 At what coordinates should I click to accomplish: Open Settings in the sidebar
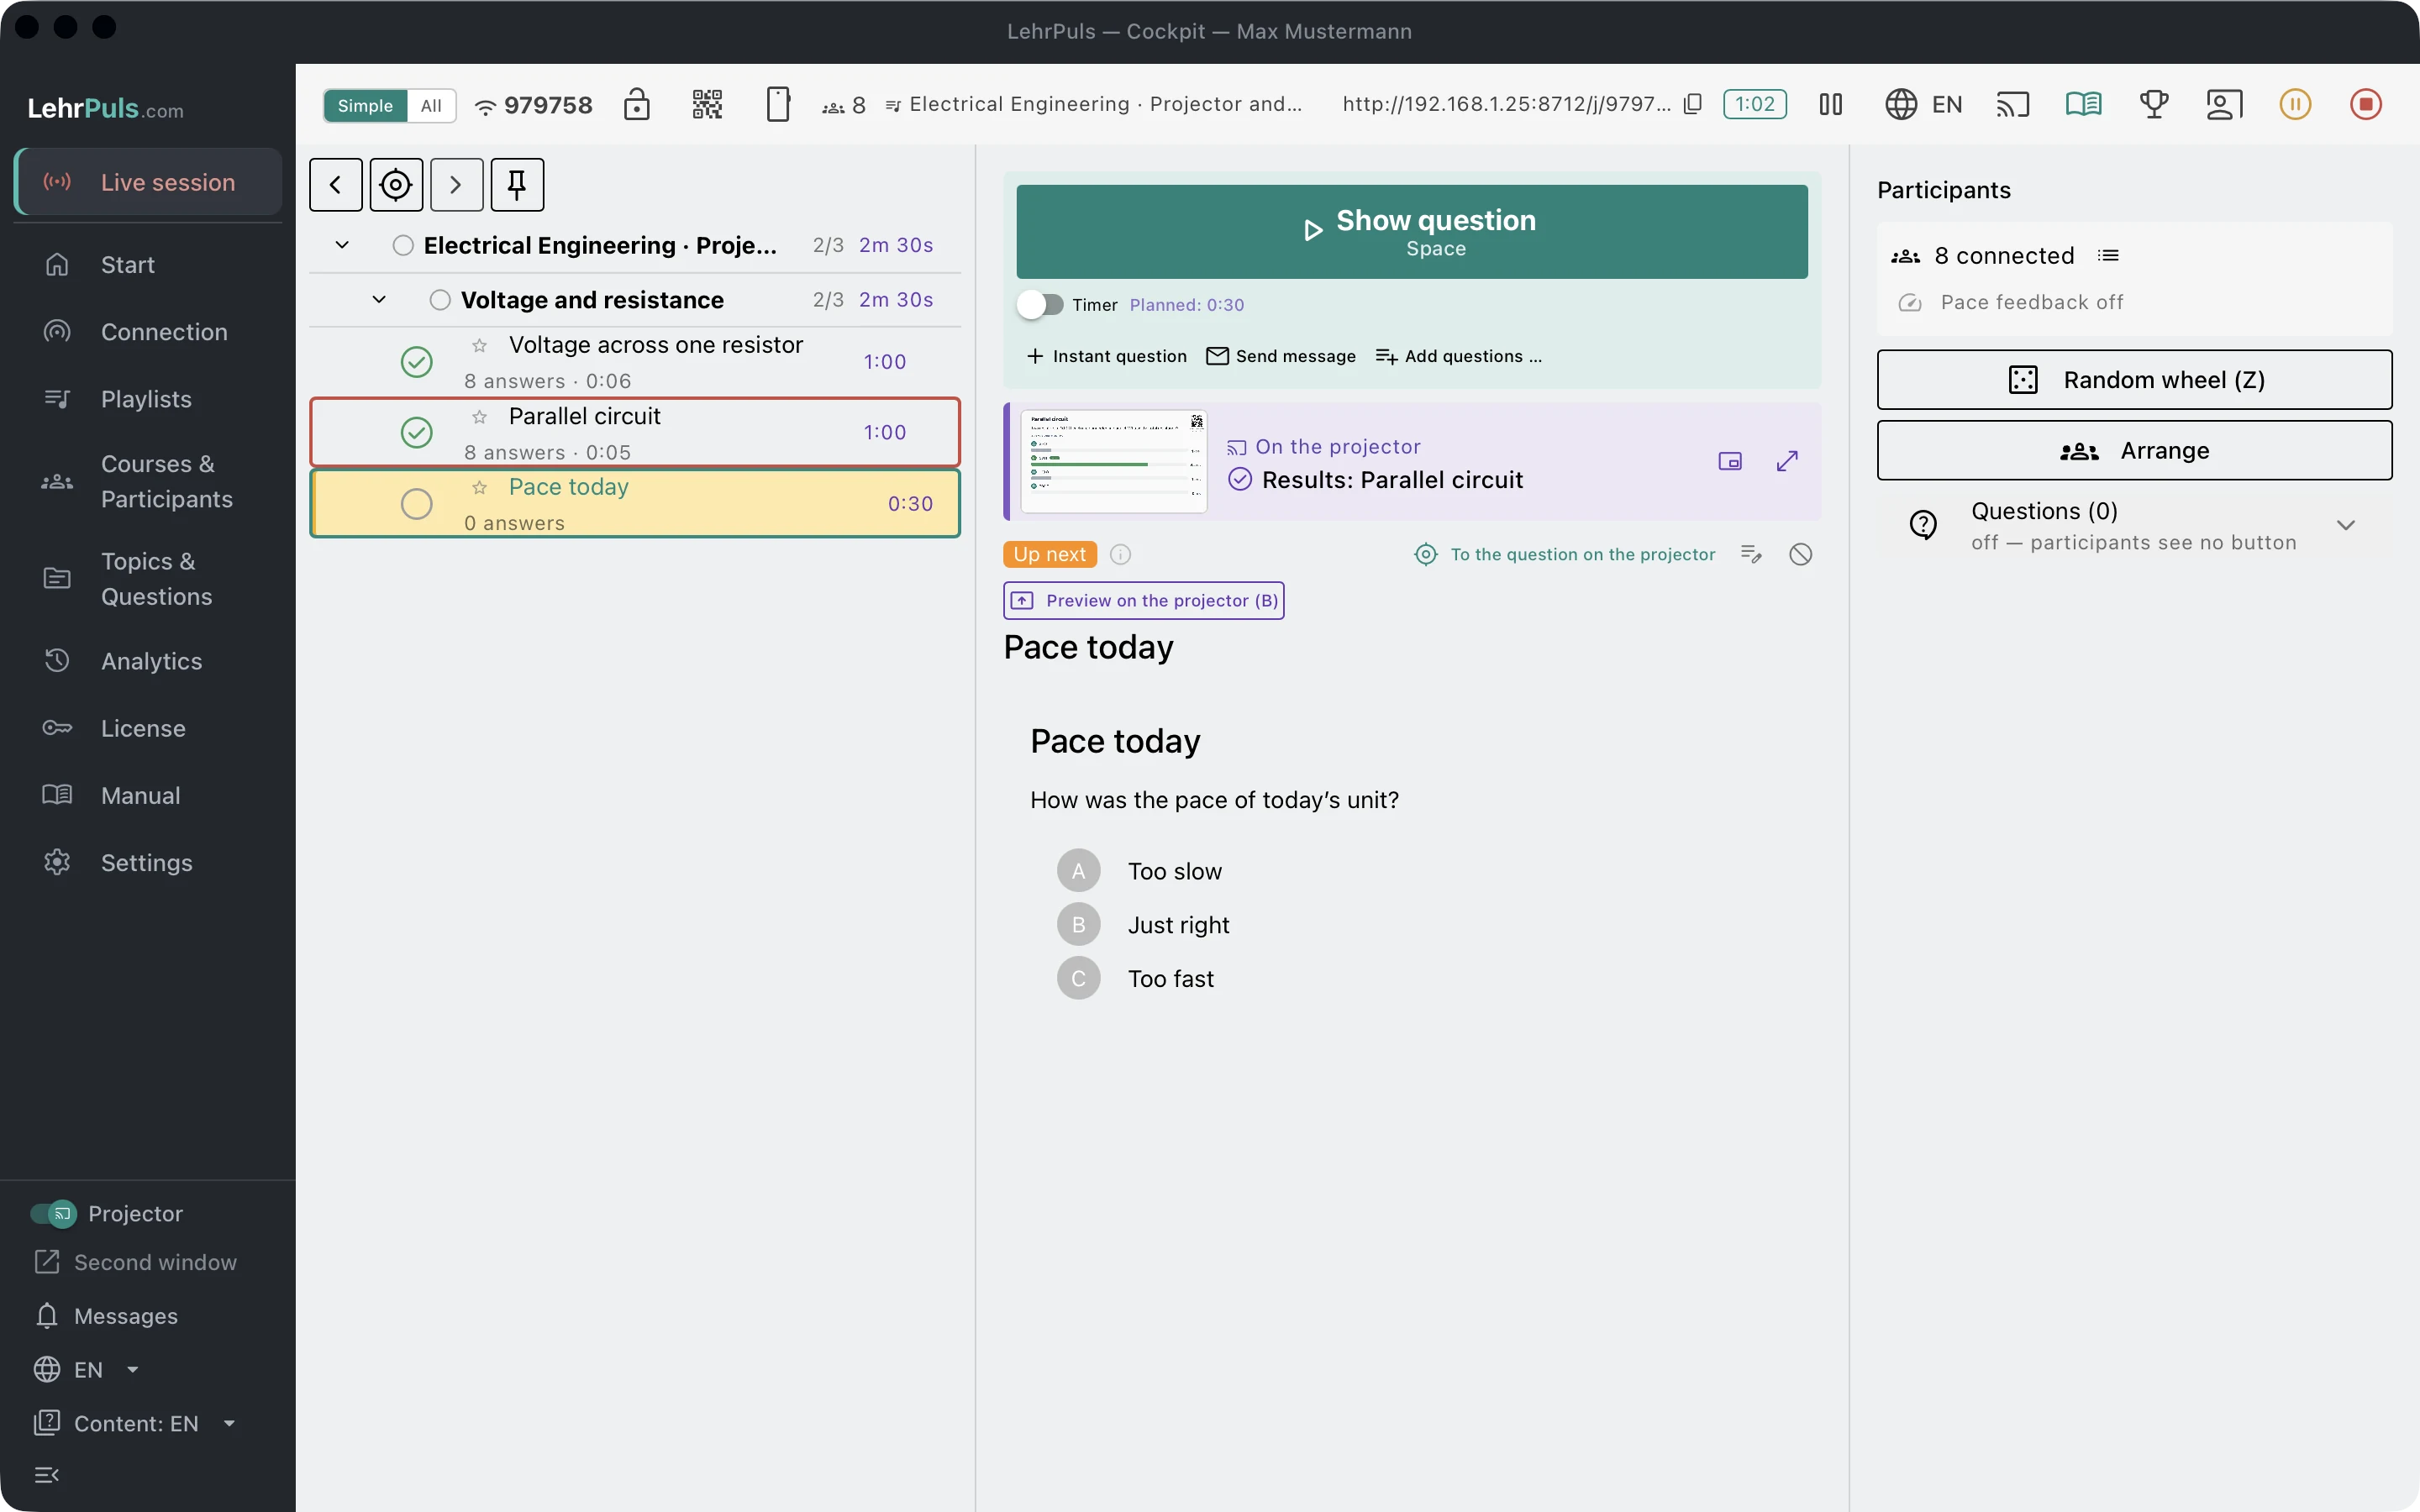[148, 863]
